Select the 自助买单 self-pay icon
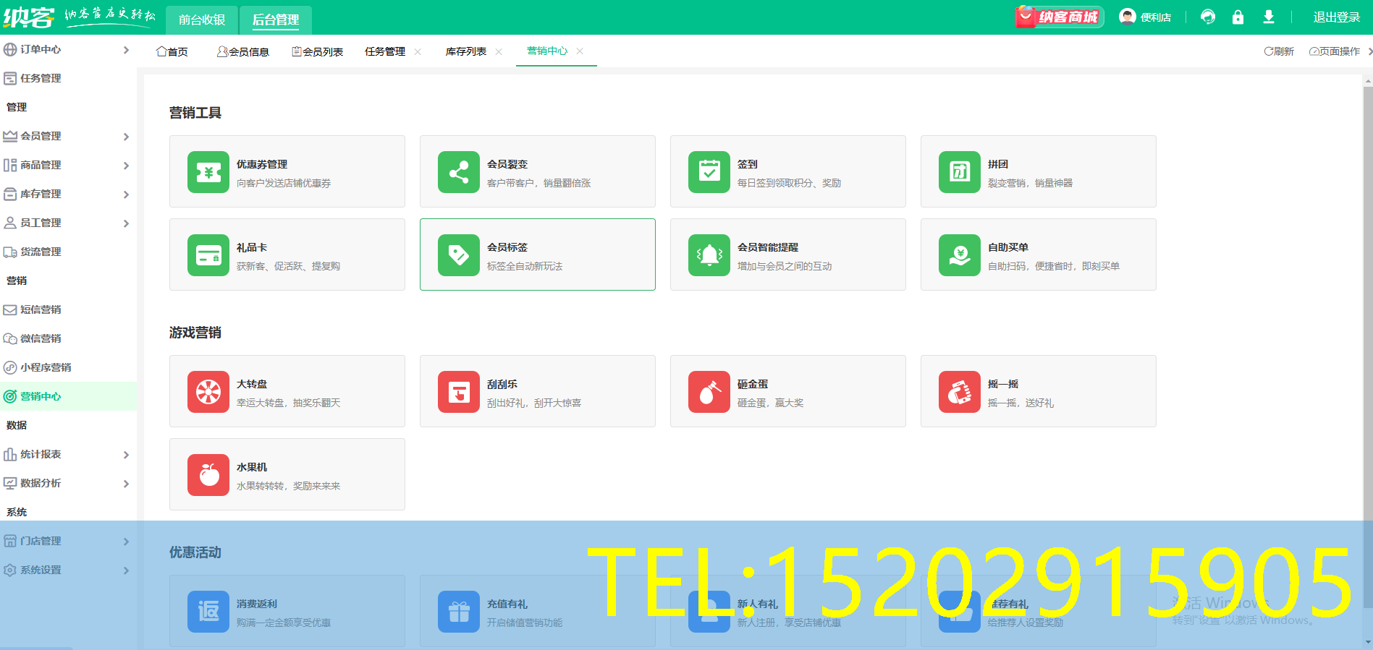 [960, 255]
